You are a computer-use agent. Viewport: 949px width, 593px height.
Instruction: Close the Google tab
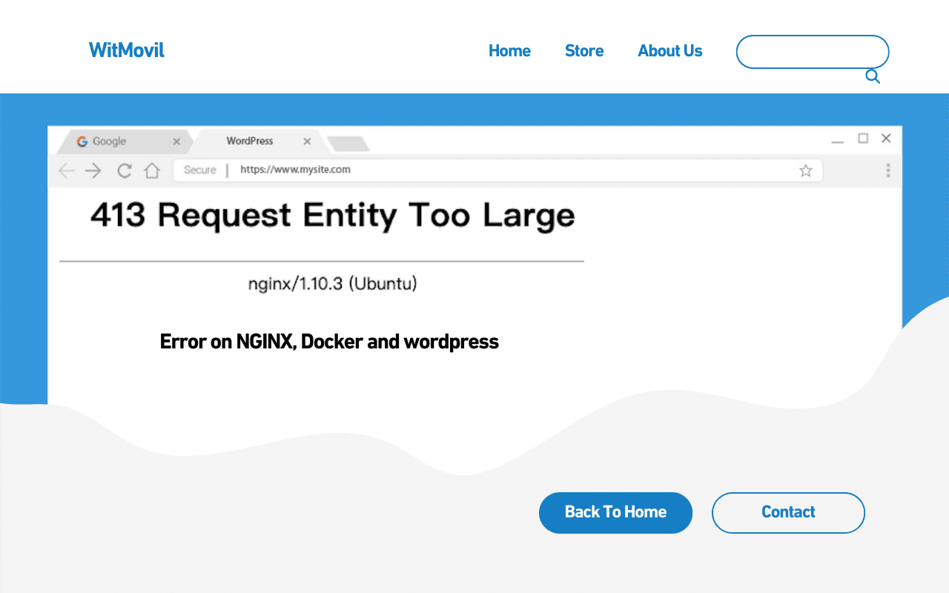coord(176,141)
